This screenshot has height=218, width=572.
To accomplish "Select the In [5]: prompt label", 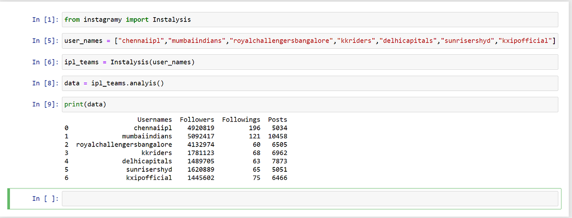I will [x=46, y=41].
